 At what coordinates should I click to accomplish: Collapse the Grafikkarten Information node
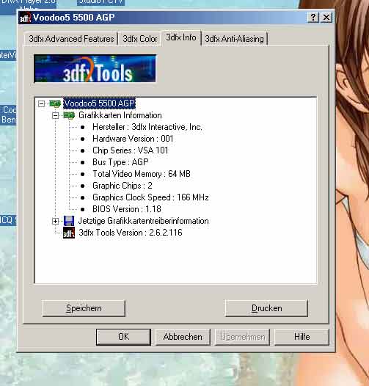pos(56,115)
